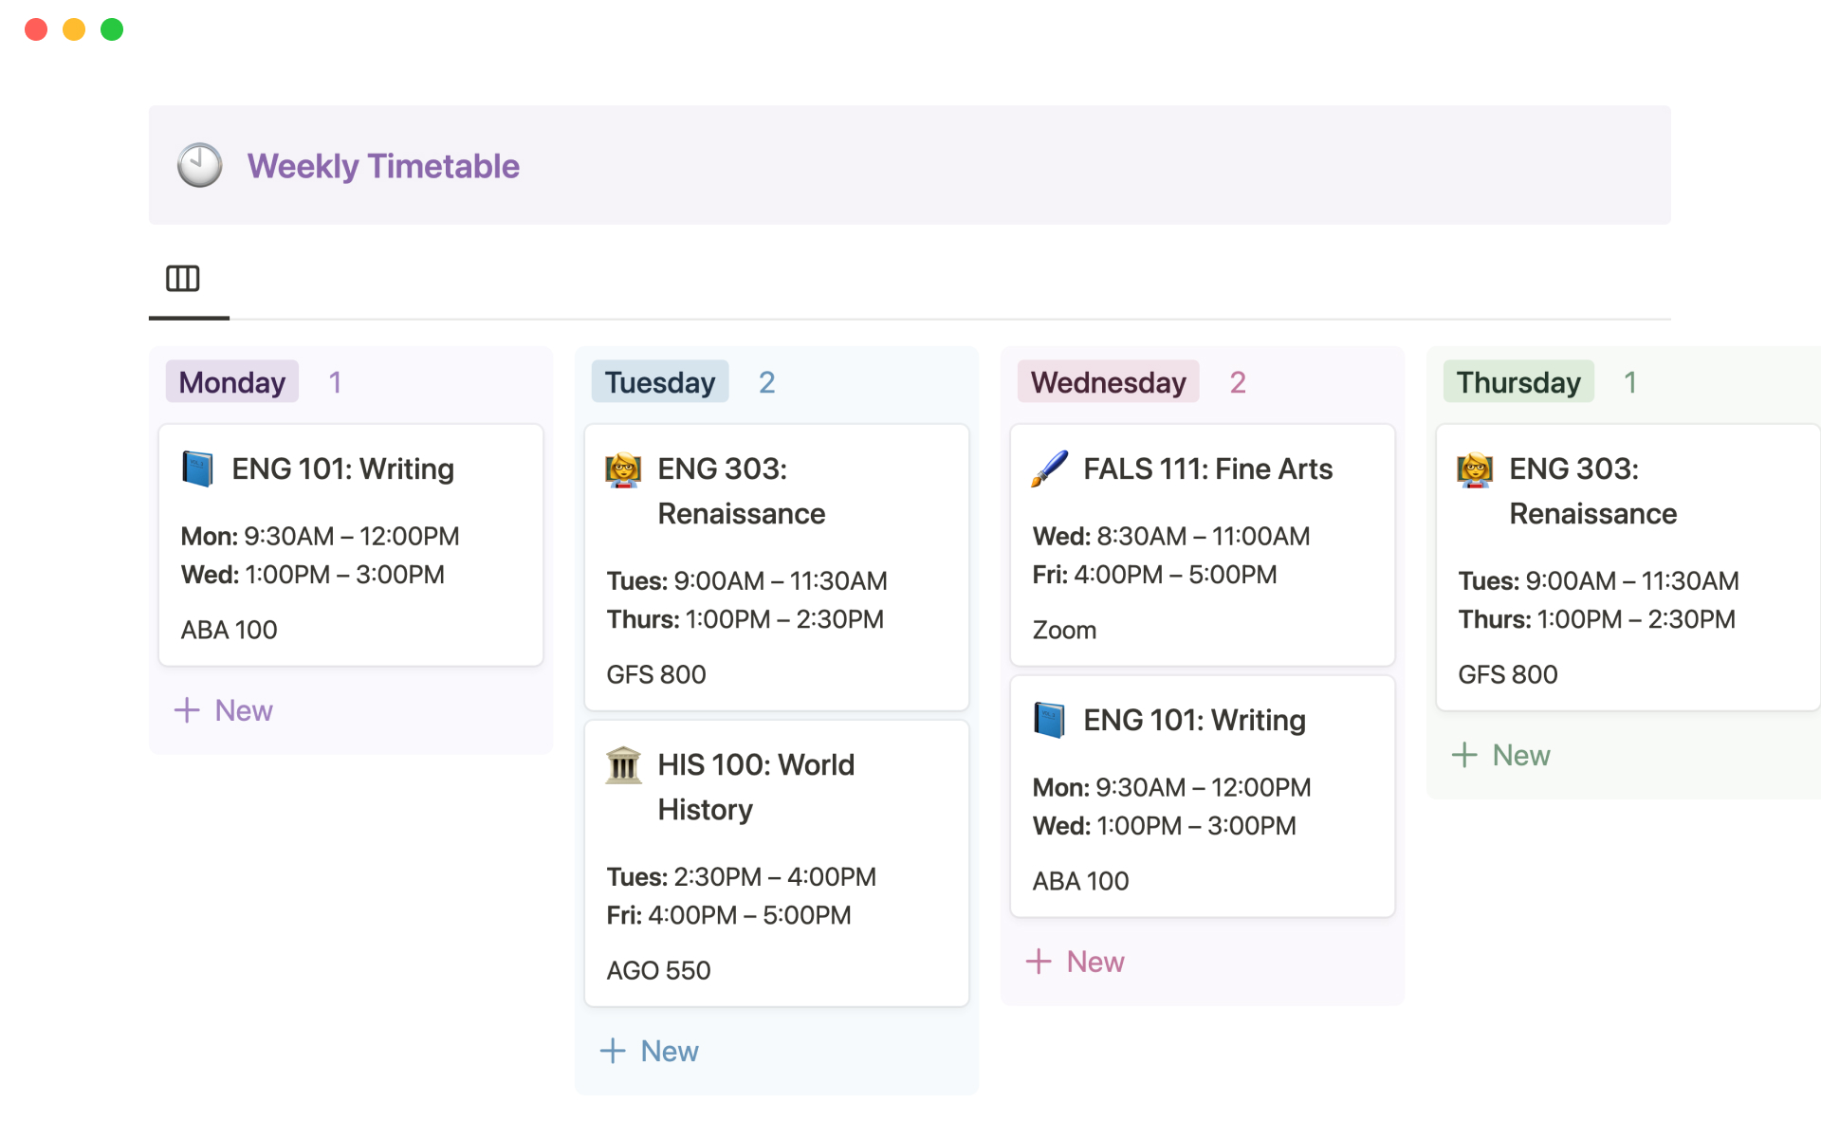1821x1138 pixels.
Task: Open the Weekly Timetable title link
Action: (x=383, y=166)
